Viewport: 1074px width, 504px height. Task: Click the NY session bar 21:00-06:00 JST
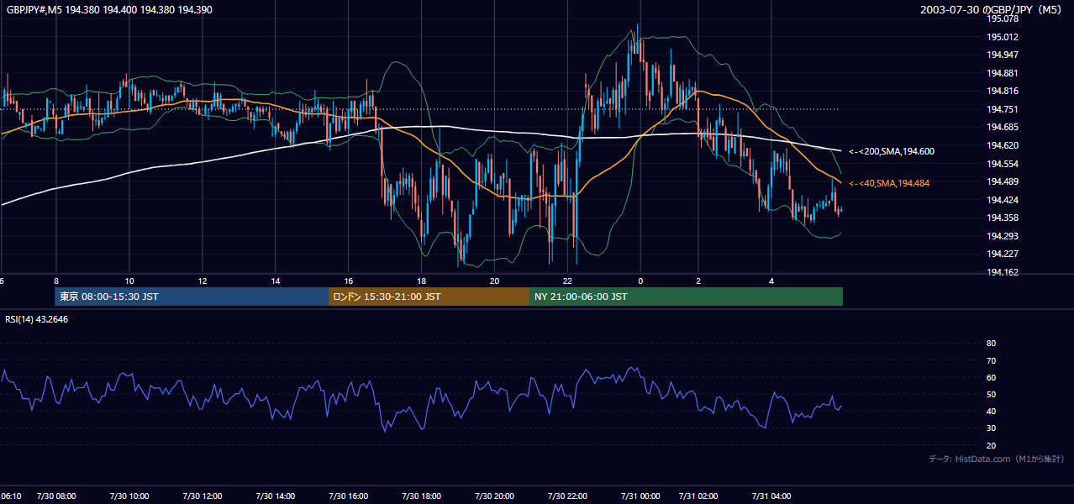coord(686,297)
